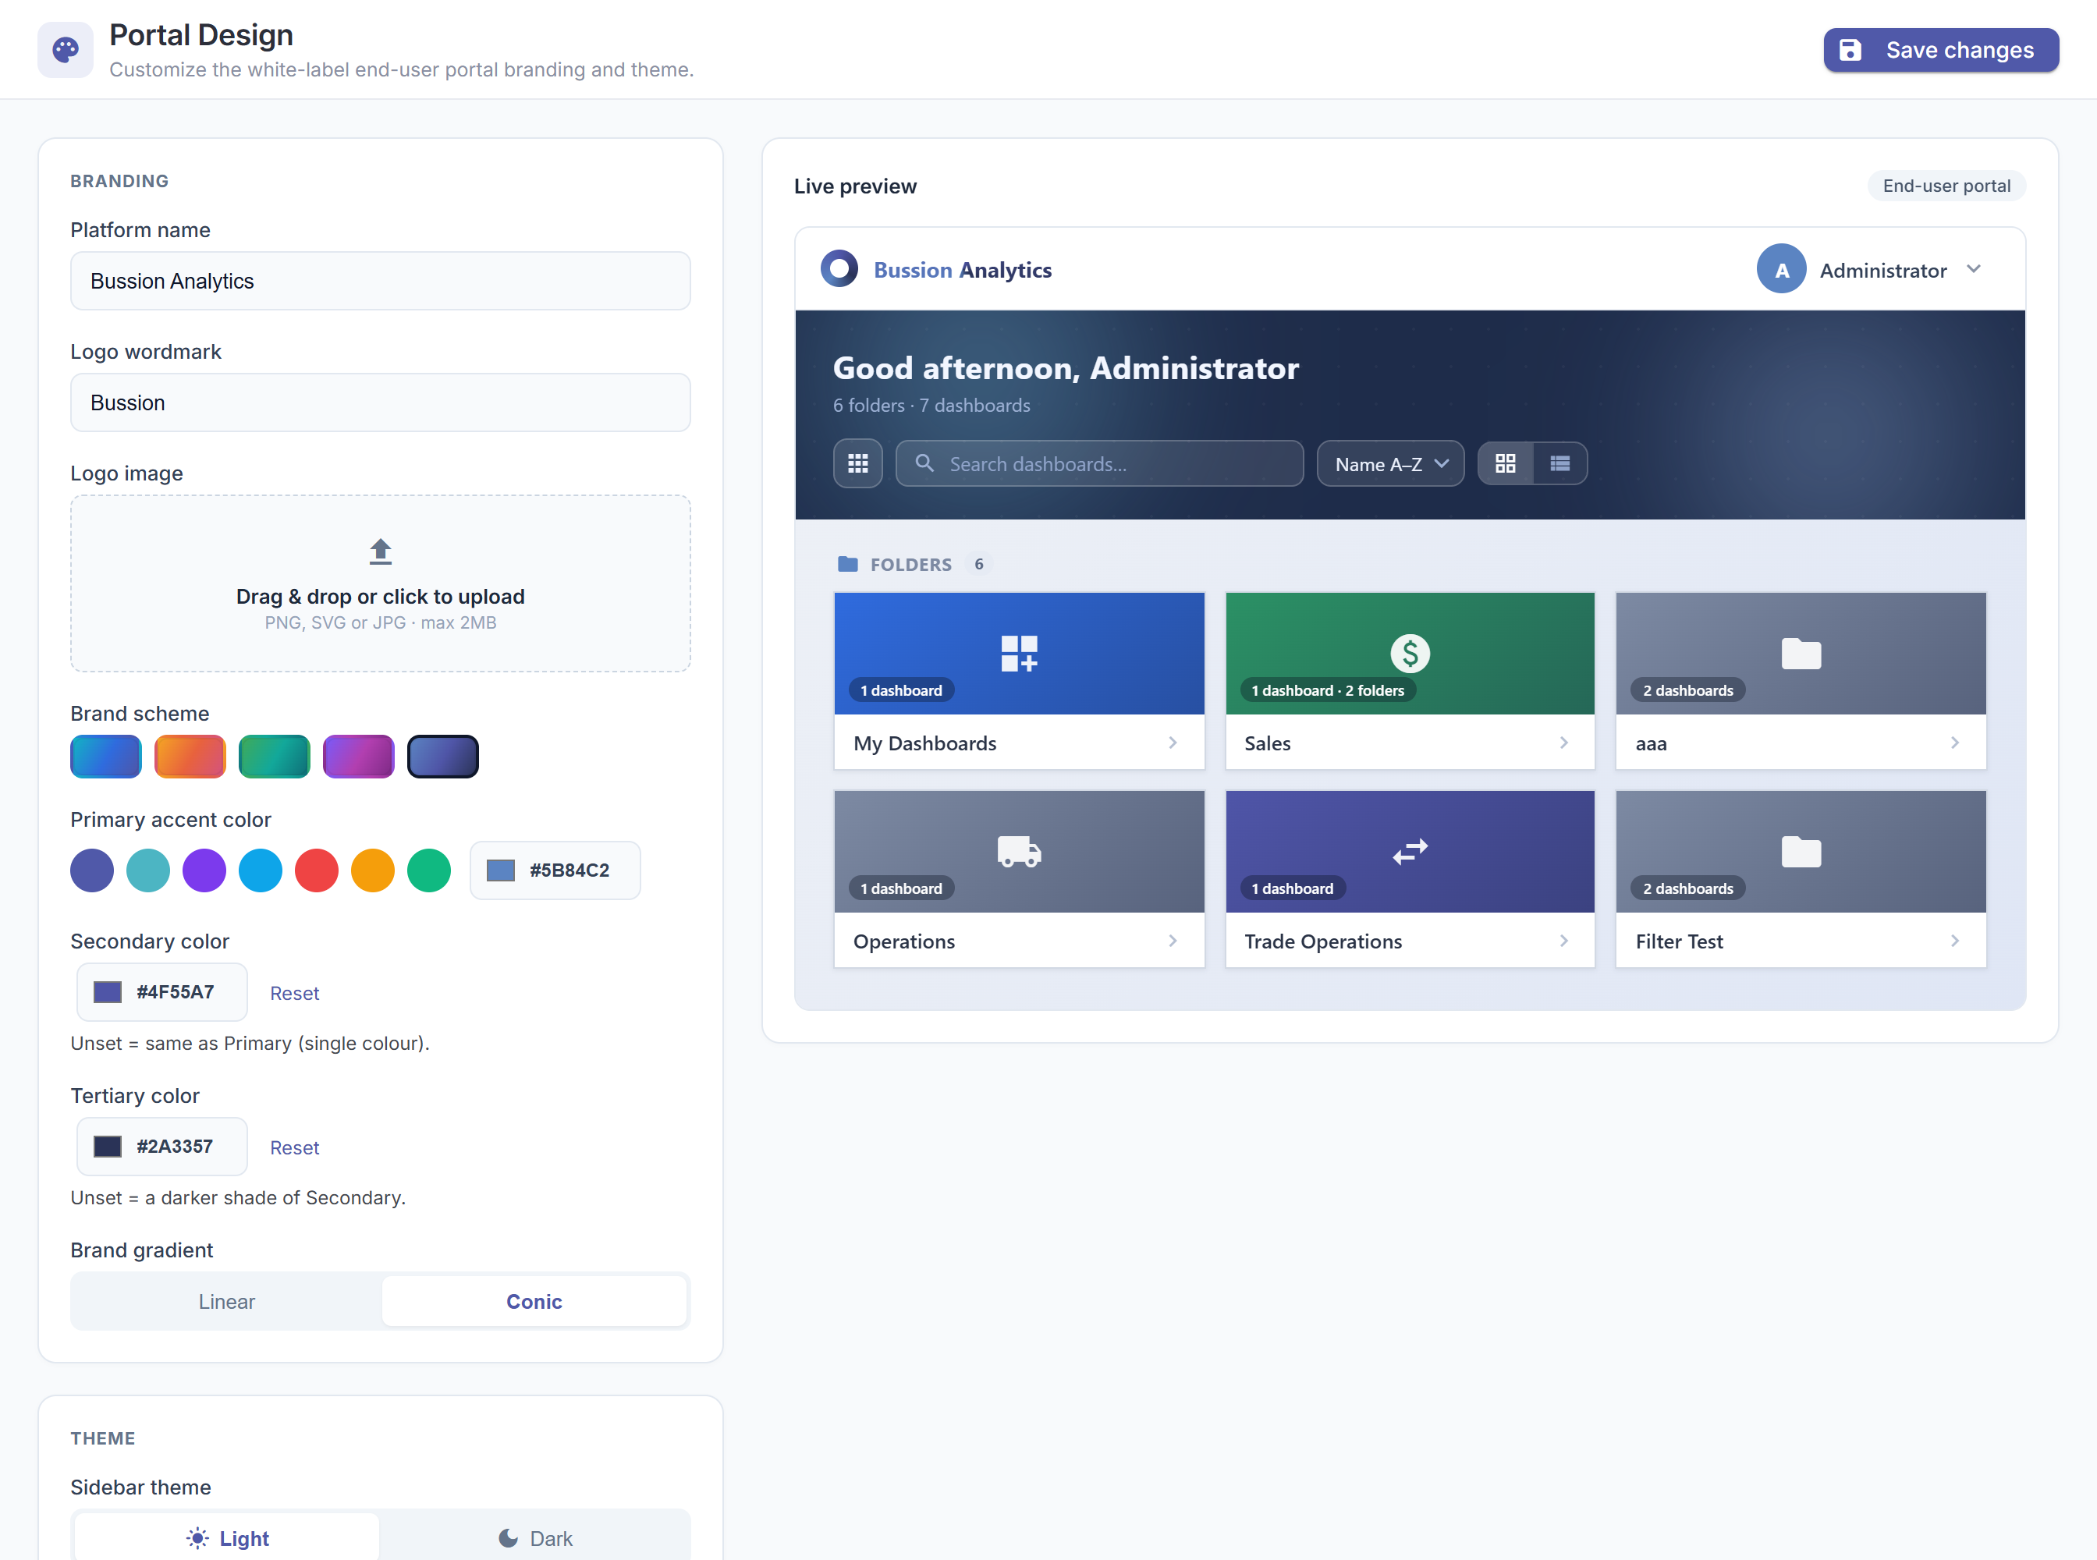This screenshot has height=1560, width=2097.
Task: Switch to list view in preview
Action: pyautogui.click(x=1559, y=463)
